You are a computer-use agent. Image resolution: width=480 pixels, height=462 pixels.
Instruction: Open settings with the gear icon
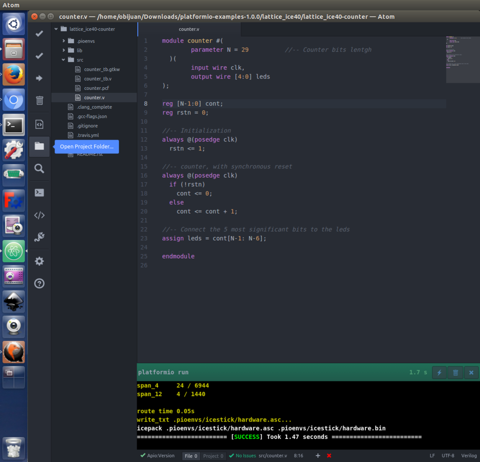pyautogui.click(x=39, y=261)
